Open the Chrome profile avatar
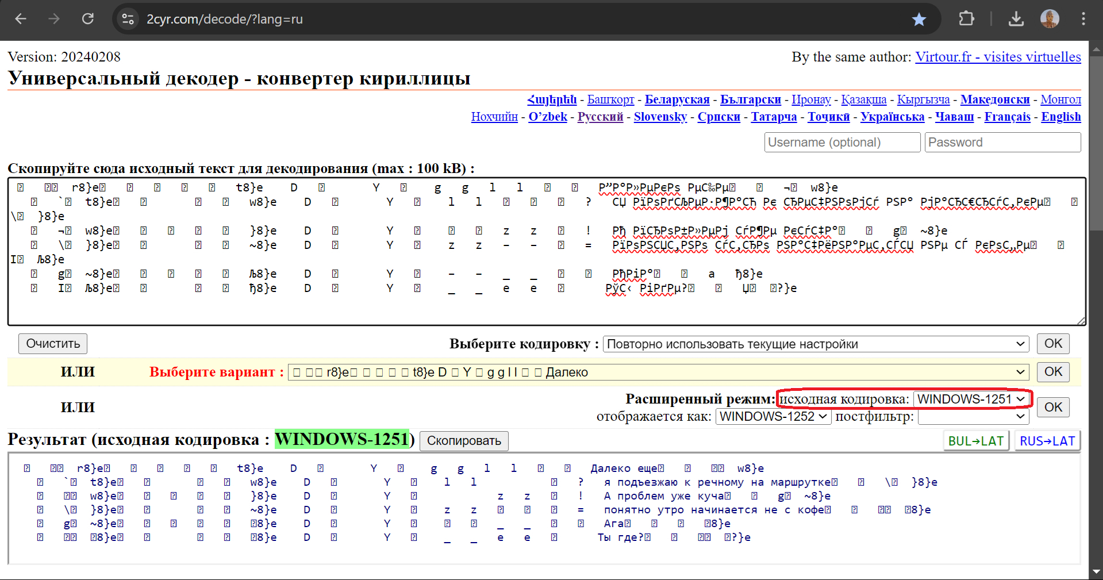 pos(1050,19)
